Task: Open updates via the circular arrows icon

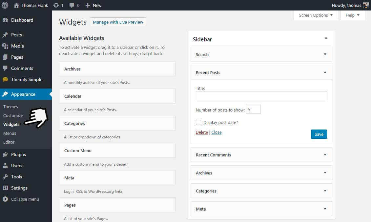Action: (x=56, y=5)
